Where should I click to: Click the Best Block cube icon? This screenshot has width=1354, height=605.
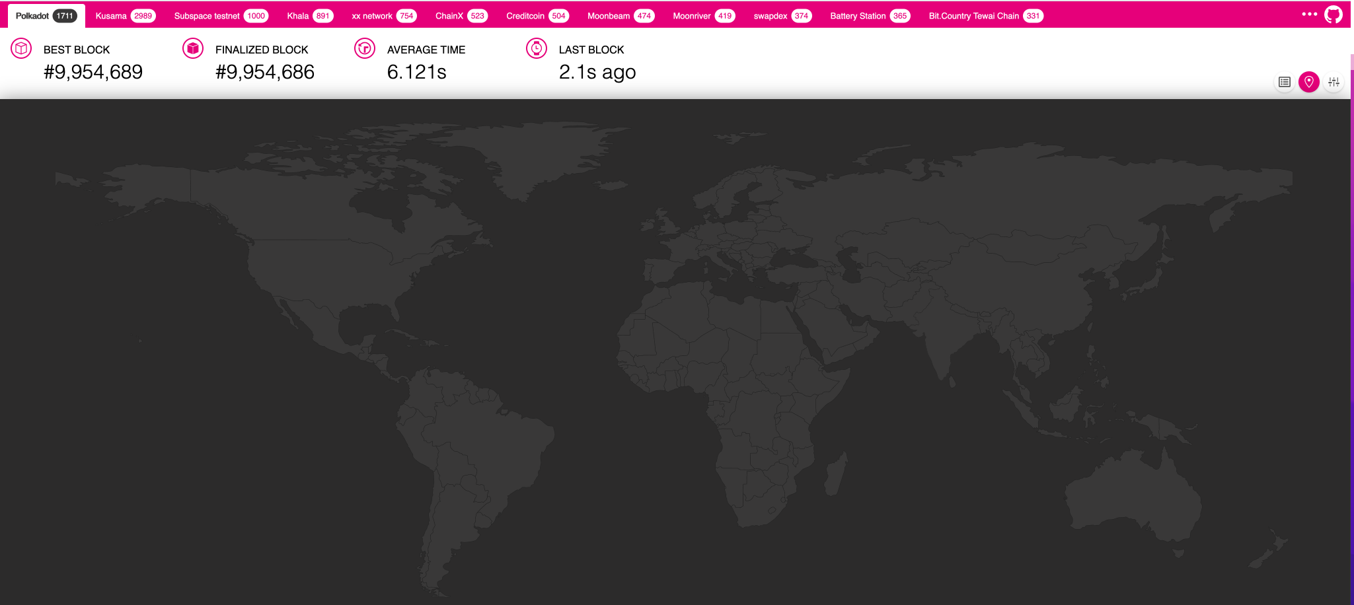22,48
